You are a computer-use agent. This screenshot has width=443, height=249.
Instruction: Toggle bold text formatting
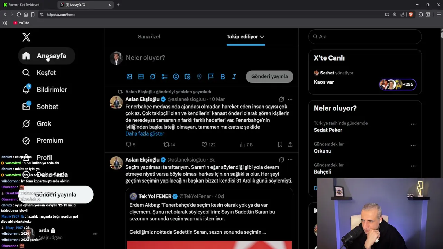pyautogui.click(x=223, y=76)
